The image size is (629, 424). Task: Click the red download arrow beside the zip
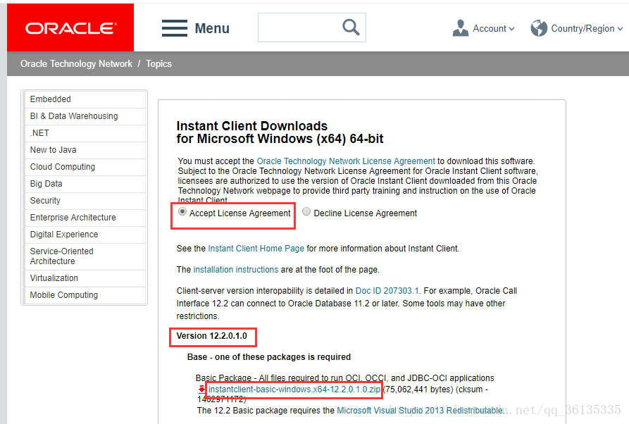point(201,389)
